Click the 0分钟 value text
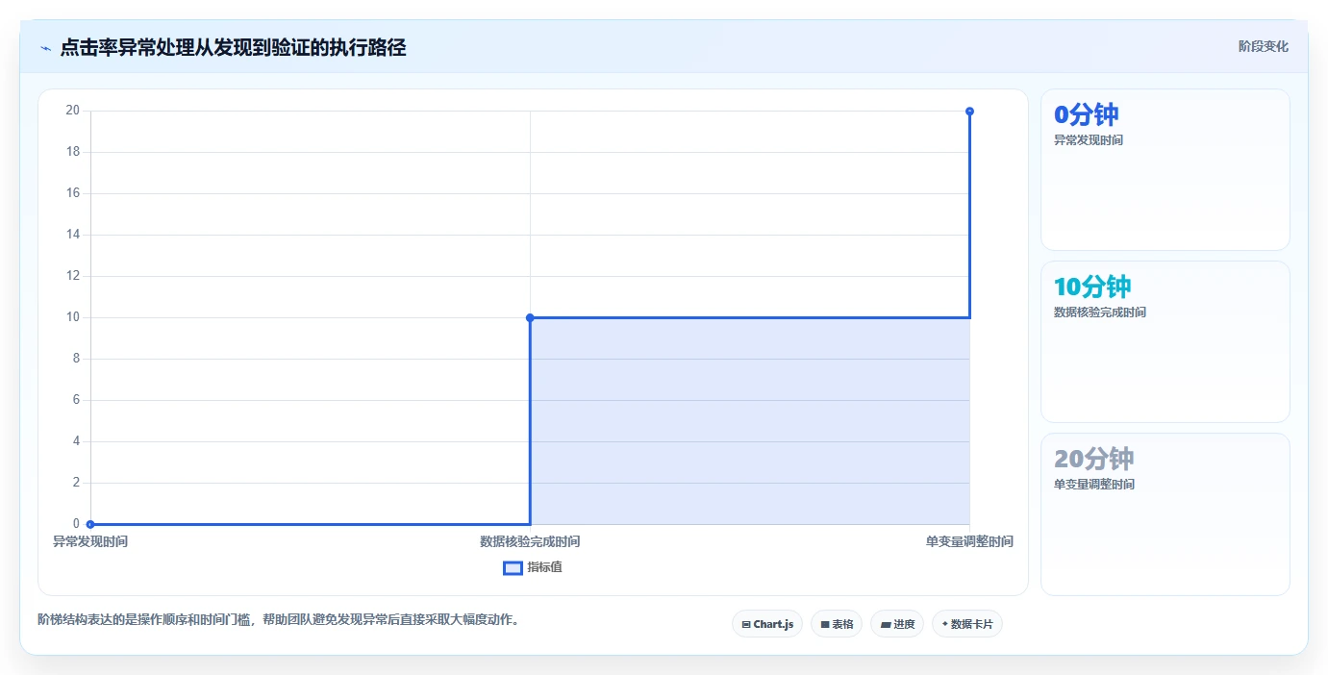 (x=1087, y=114)
